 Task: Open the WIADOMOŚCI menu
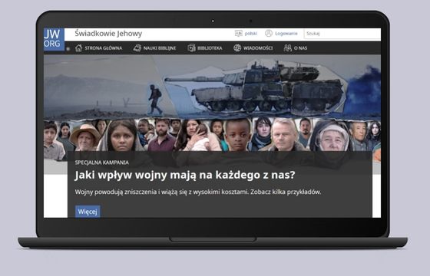[258, 48]
